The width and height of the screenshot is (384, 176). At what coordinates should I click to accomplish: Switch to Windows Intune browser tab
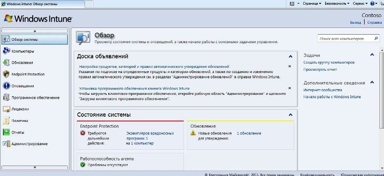click(42, 4)
